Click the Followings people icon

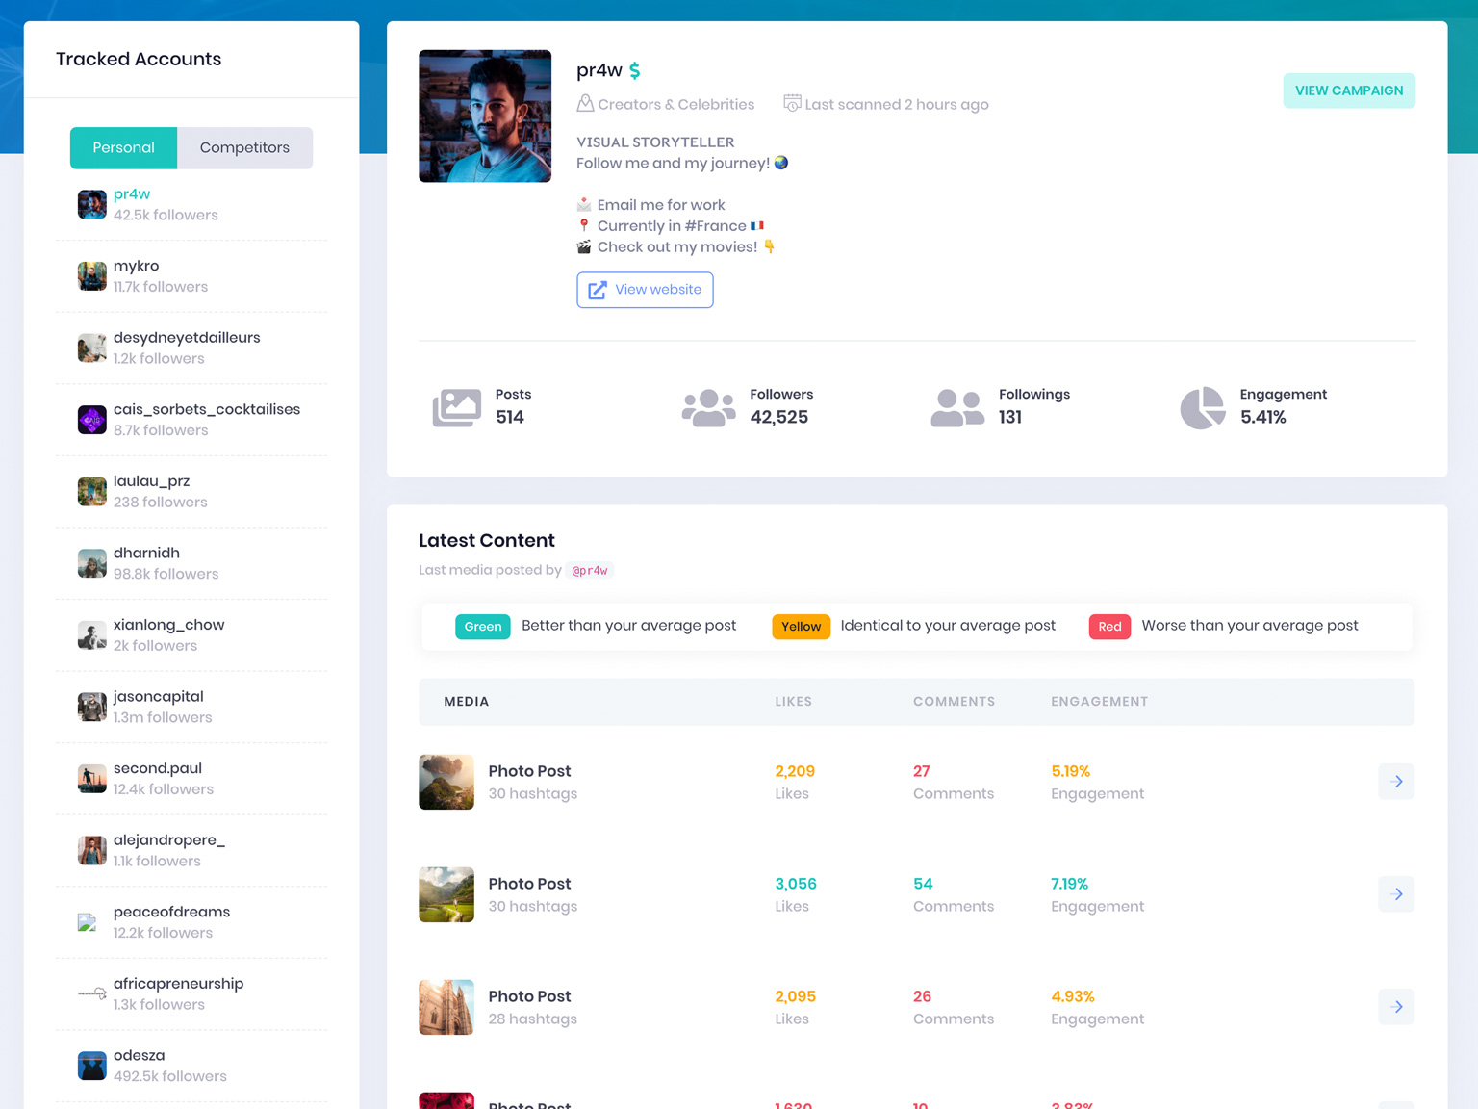(957, 408)
